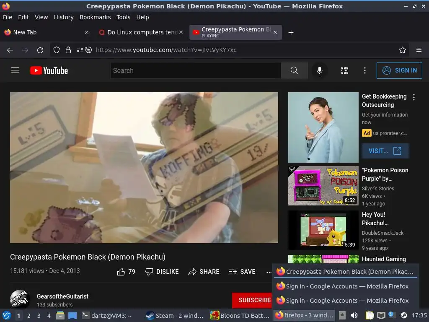
Task: Click the SIGN IN button
Action: (399, 70)
